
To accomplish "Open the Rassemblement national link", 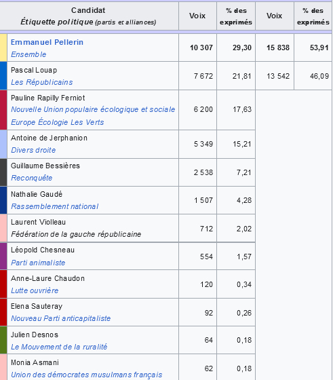I will (x=55, y=206).
